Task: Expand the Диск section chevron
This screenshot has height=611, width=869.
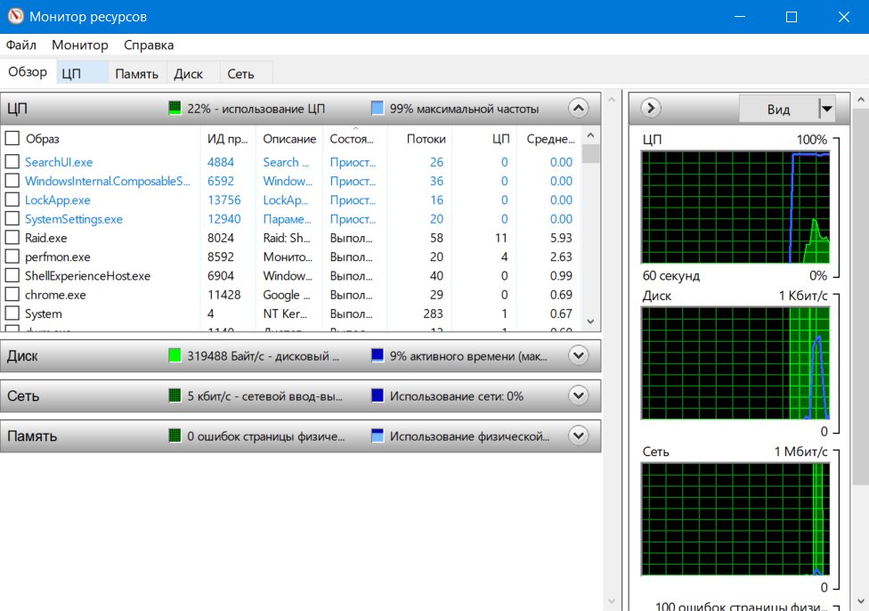Action: click(578, 355)
